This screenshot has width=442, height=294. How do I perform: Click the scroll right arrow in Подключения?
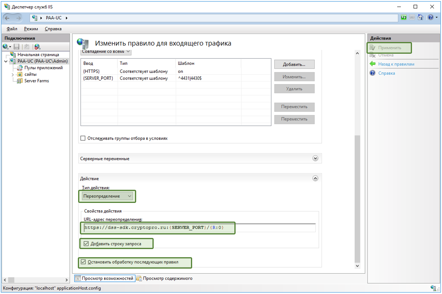click(66, 280)
